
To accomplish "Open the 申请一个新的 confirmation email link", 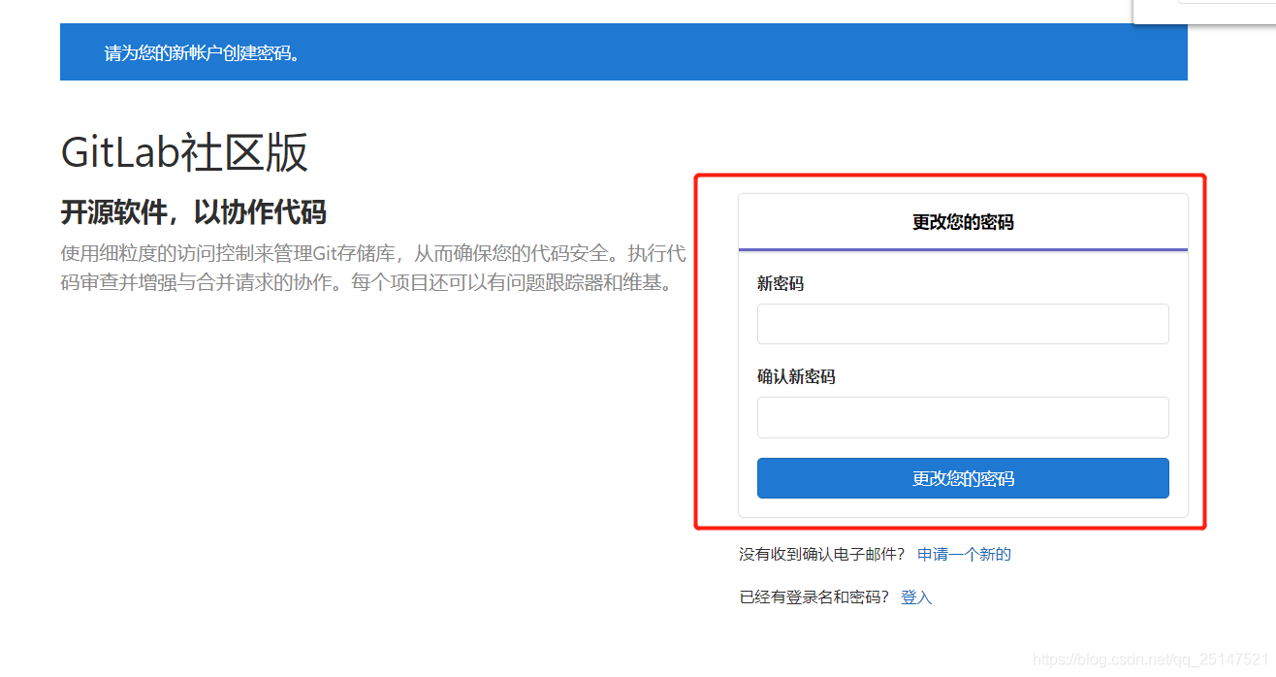I will 963,553.
